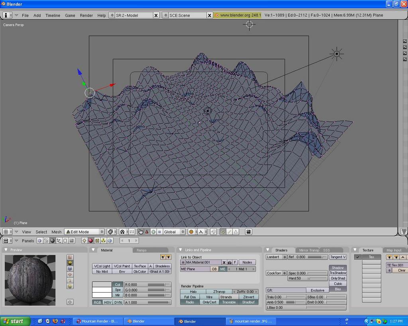
Task: Select vertex select mode icon
Action: 223,232
